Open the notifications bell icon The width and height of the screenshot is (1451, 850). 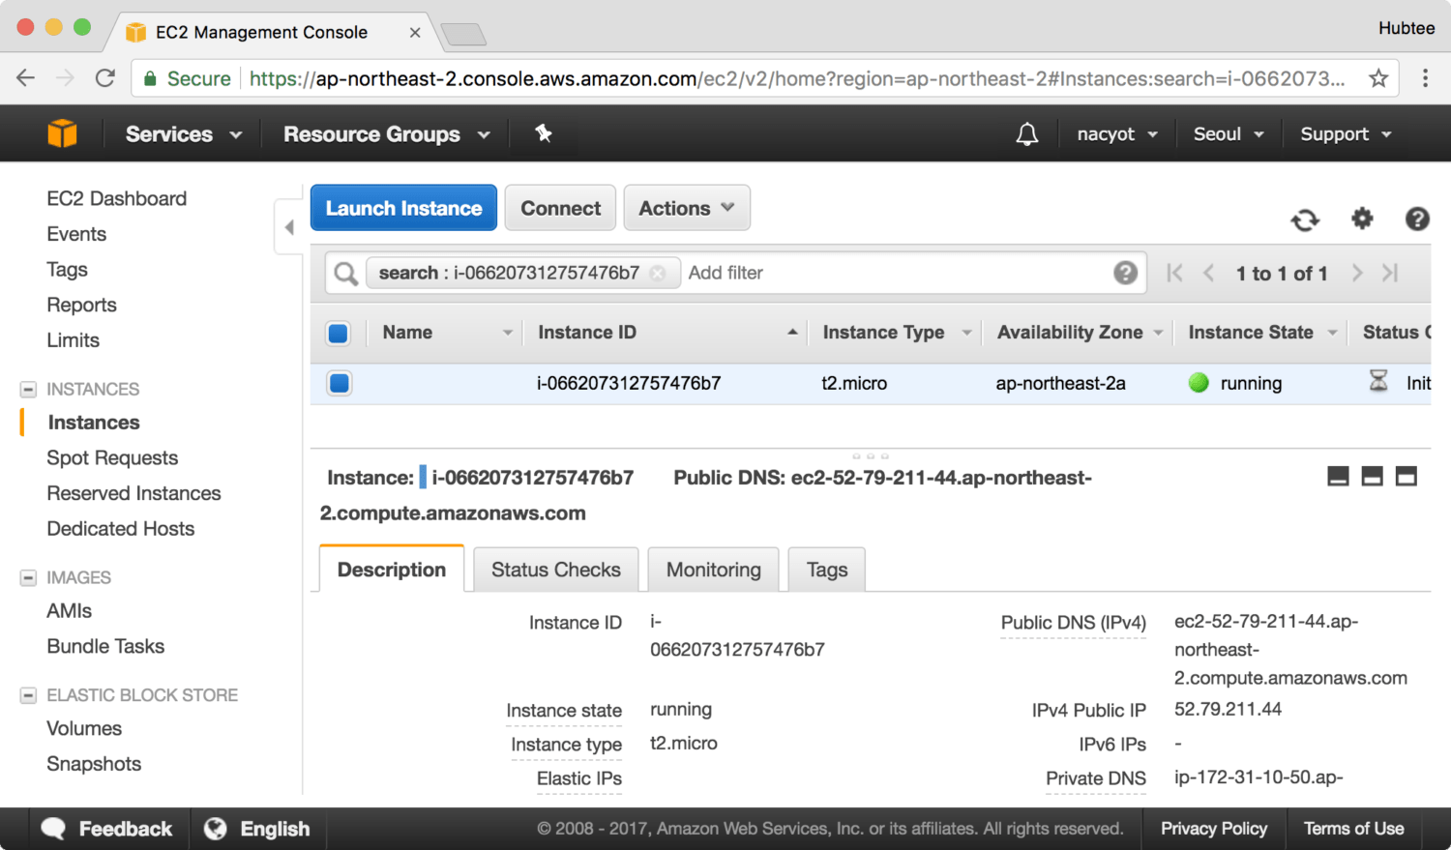[1027, 134]
